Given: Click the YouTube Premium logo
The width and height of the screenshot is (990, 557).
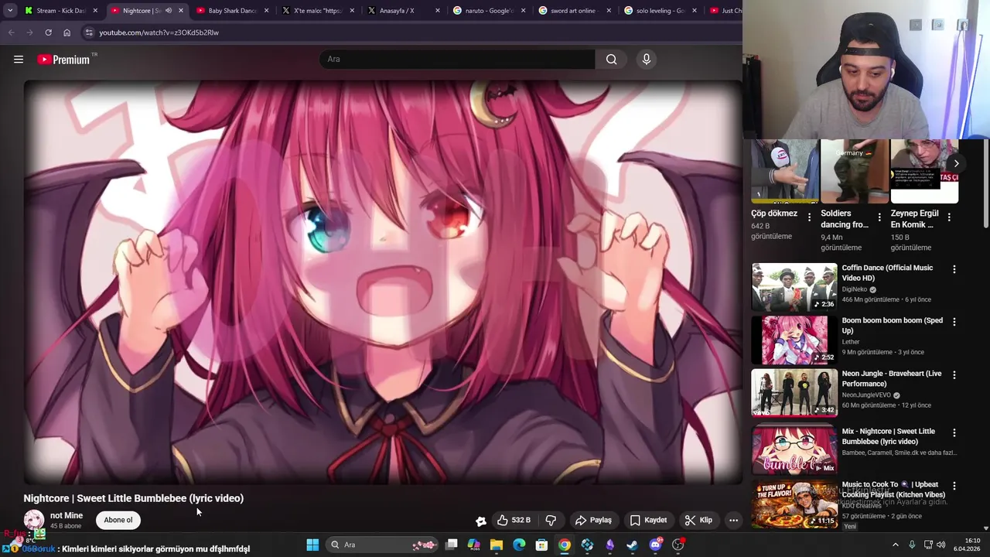Looking at the screenshot, I should tap(63, 60).
